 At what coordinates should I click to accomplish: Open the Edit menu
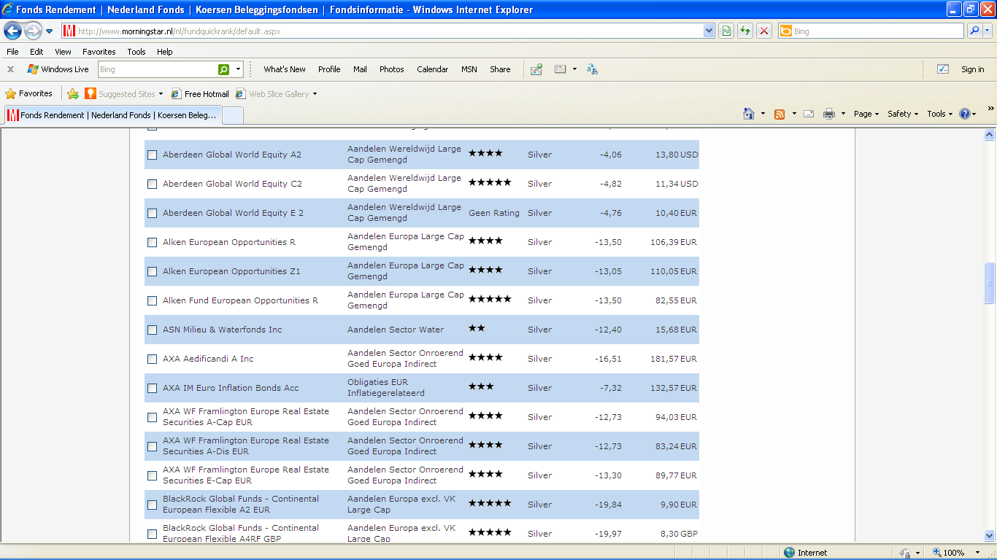(x=36, y=52)
